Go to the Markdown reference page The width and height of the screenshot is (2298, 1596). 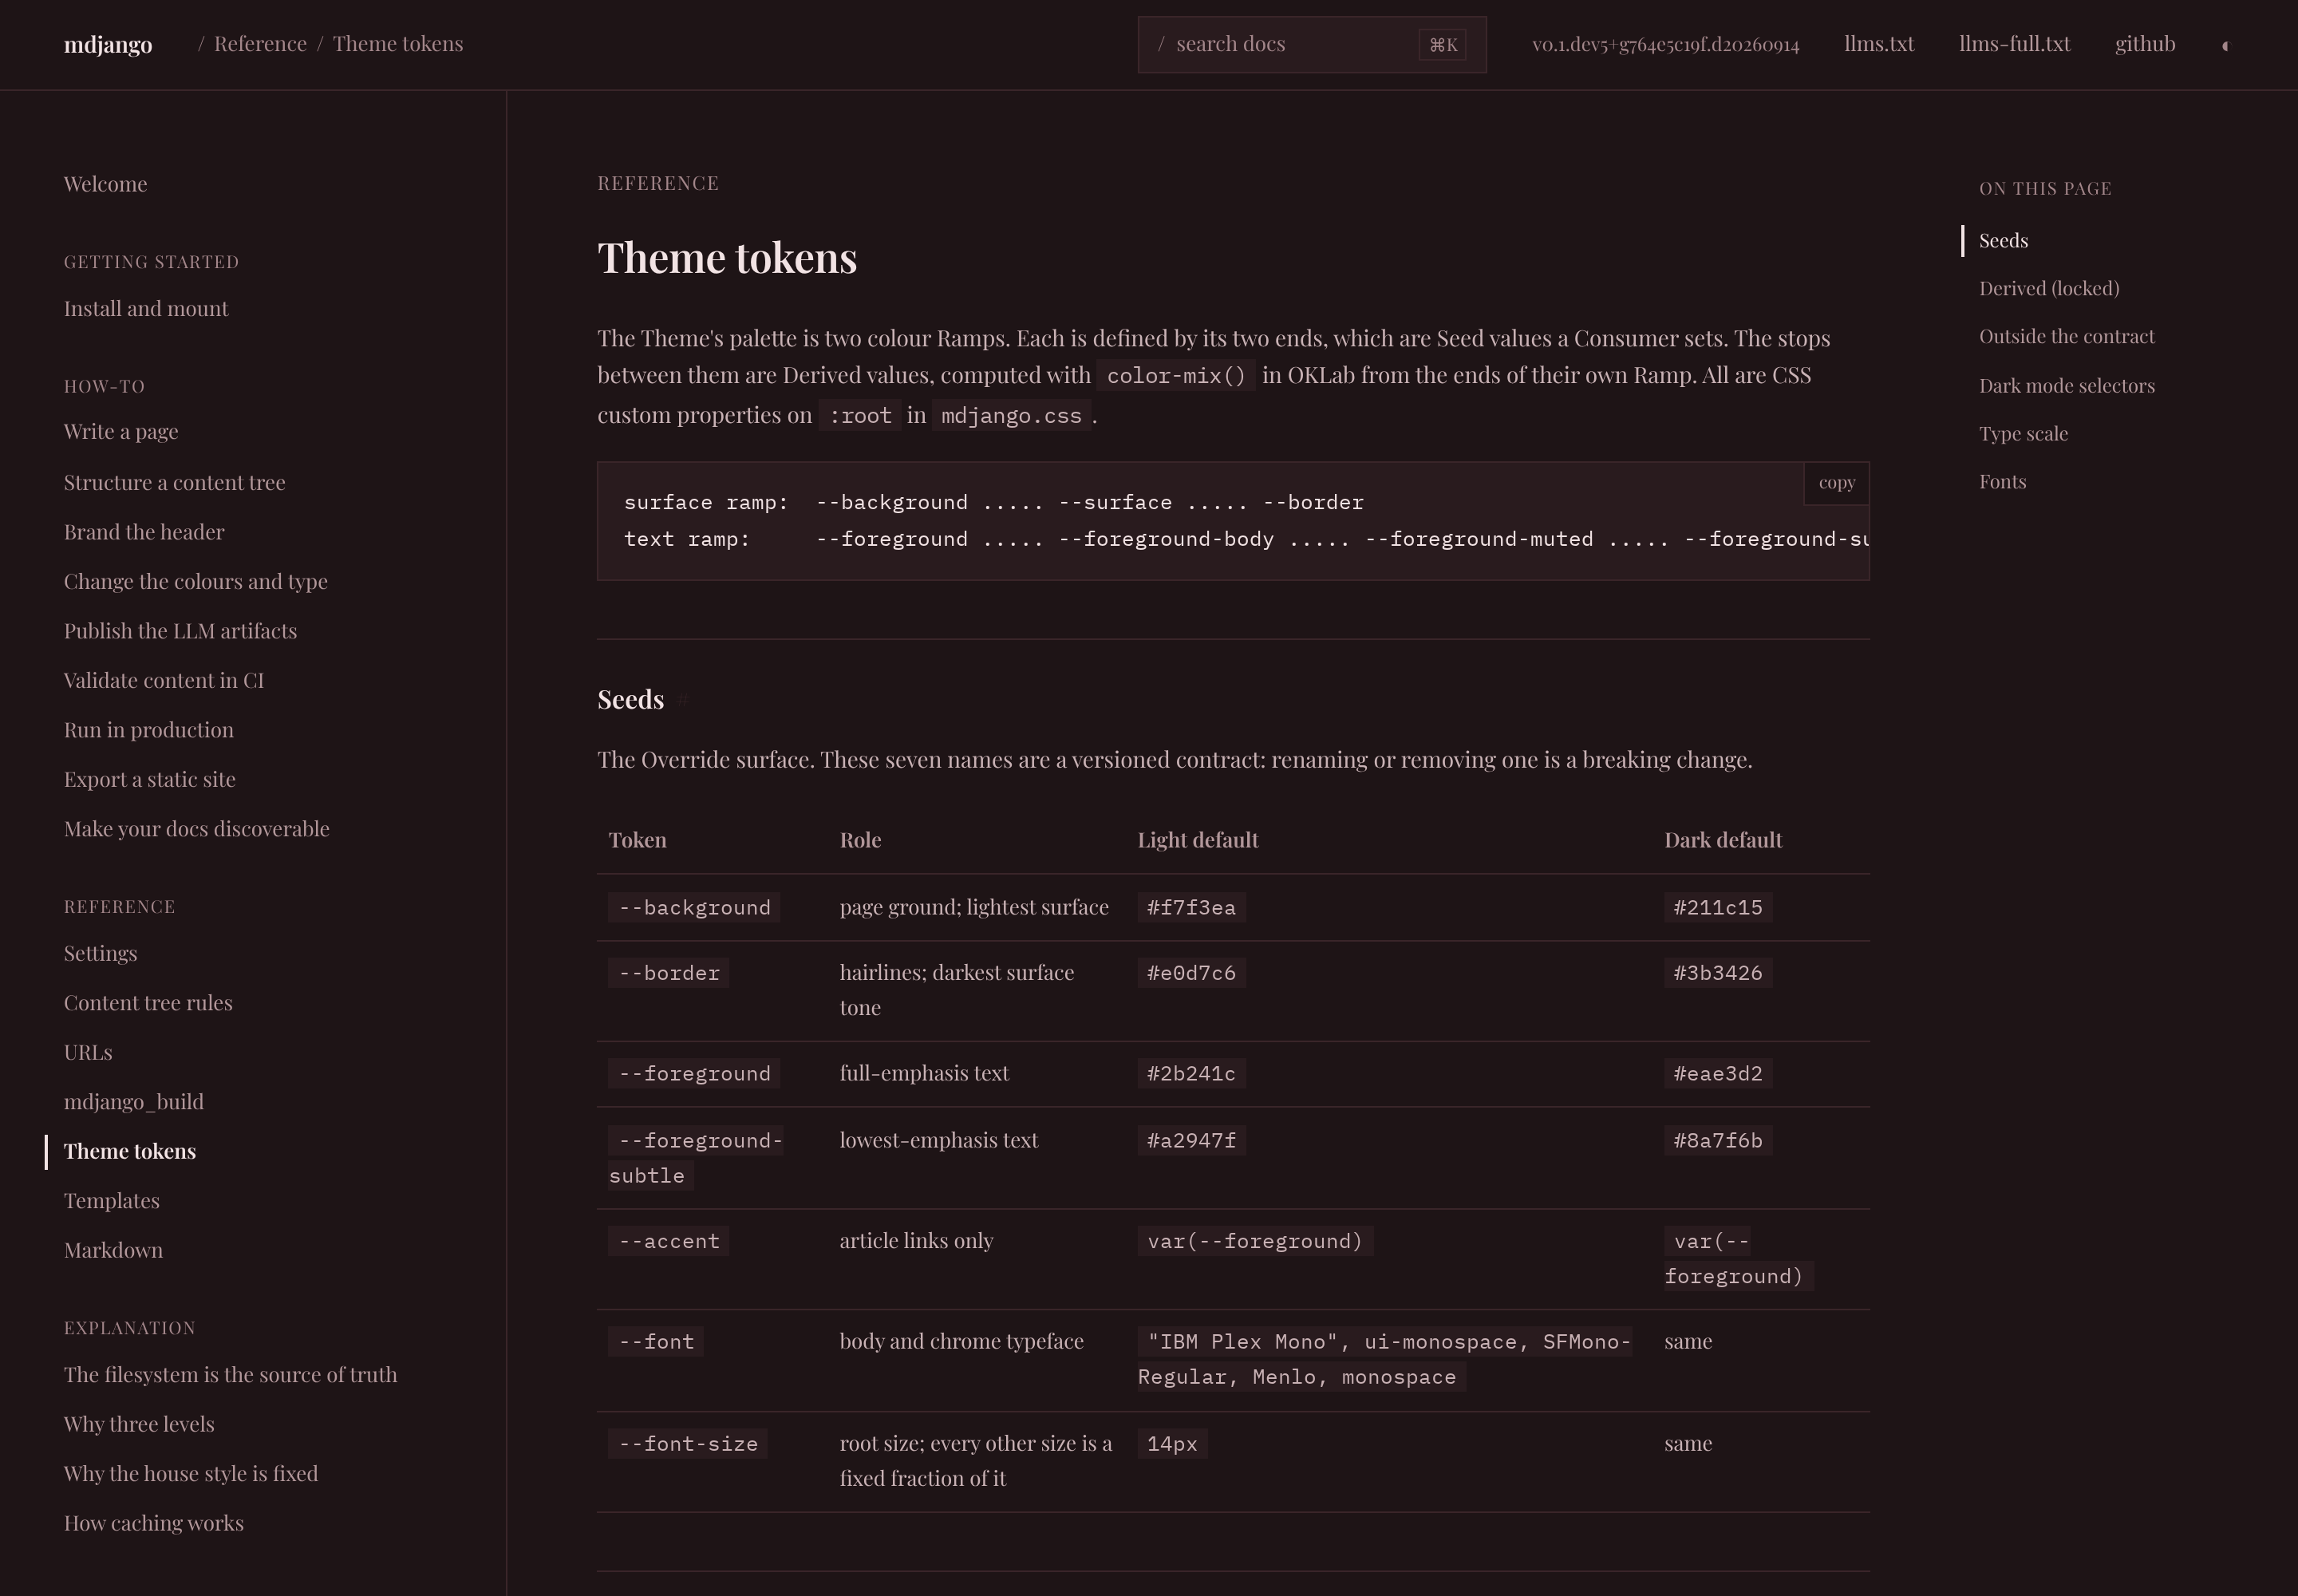[x=113, y=1250]
